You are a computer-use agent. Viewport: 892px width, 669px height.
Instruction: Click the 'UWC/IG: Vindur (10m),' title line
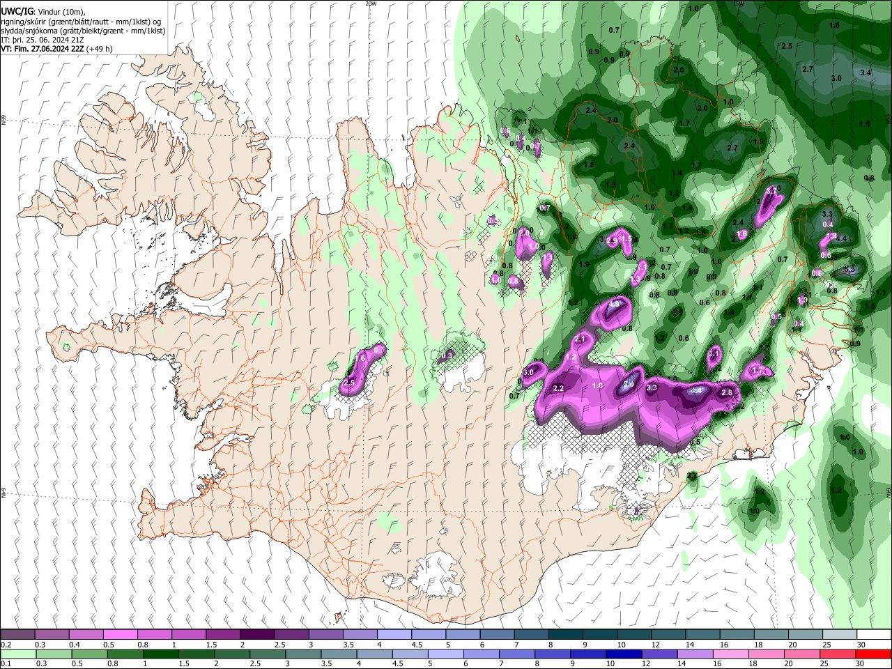43,13
